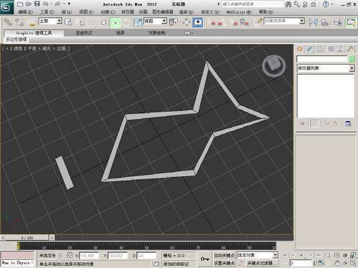Viewport: 358px width, 268px height.
Task: Click the Undo arrow icon
Action: pos(45,4)
